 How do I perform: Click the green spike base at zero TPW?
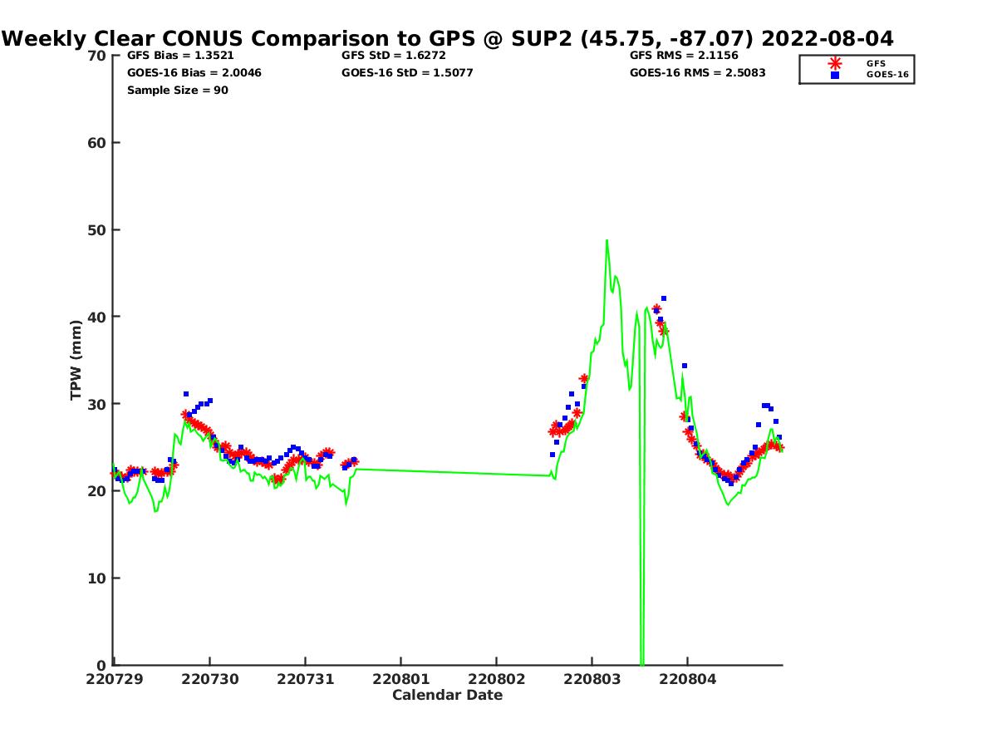pos(641,662)
